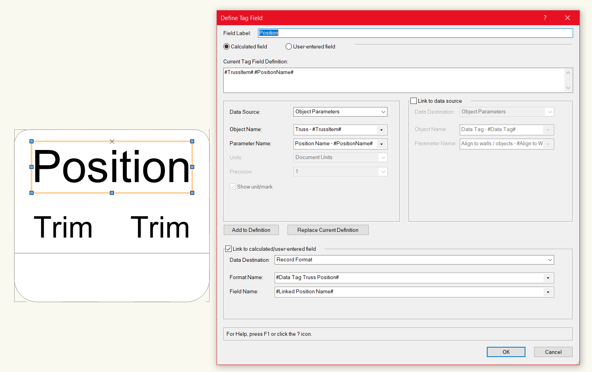Click inside the Field Label input

394,33
